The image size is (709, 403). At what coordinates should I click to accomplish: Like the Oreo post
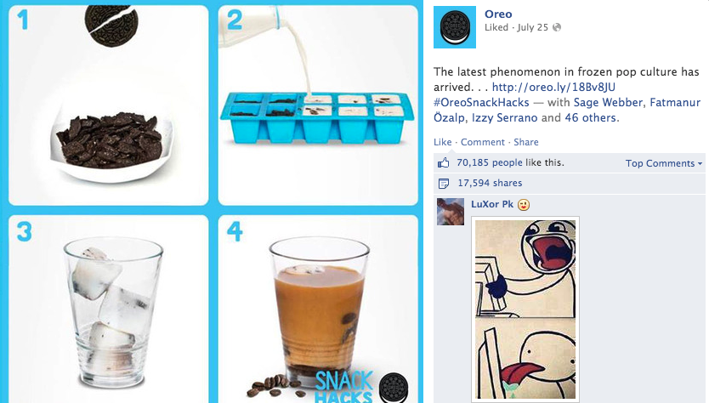tap(442, 142)
